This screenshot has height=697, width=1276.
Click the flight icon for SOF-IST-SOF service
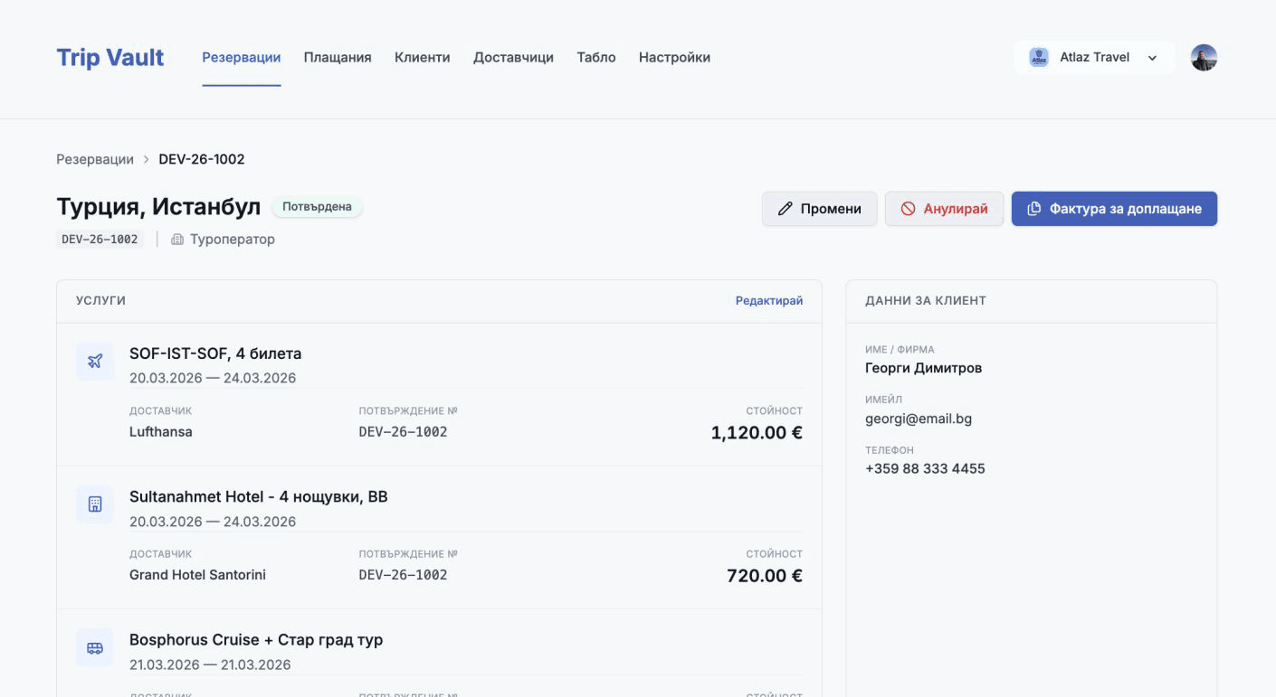95,361
